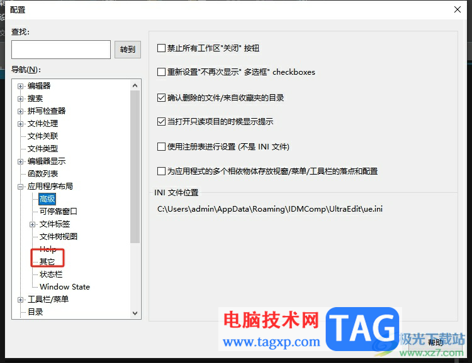Enable 使用注册表进行设置 (不是 INI 文件) checkbox
Screen dimensions: 472x363
pyautogui.click(x=161, y=146)
